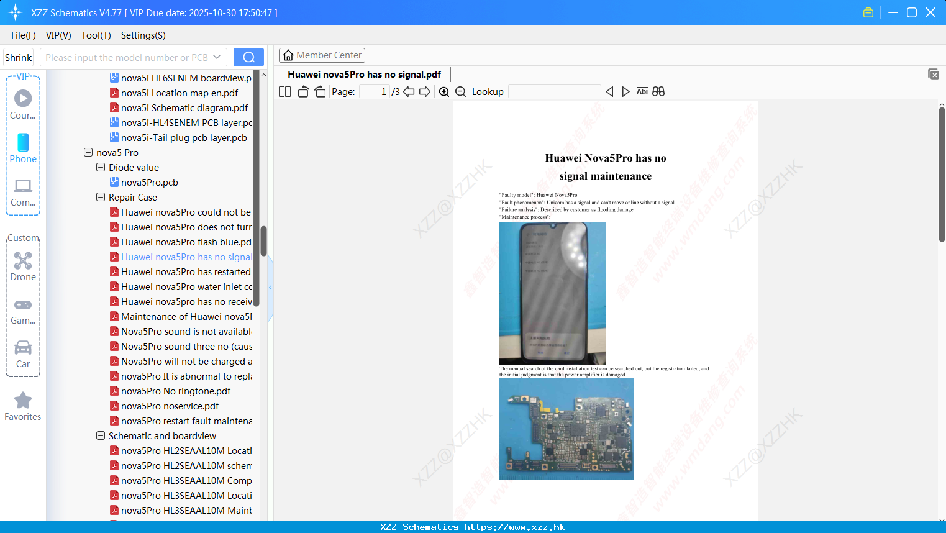Open nova5Pro.pcb file

tap(150, 182)
